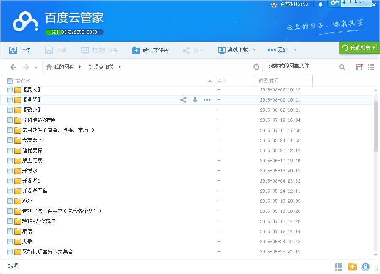Check the 常用软件 folder checkbox

pos(10,130)
